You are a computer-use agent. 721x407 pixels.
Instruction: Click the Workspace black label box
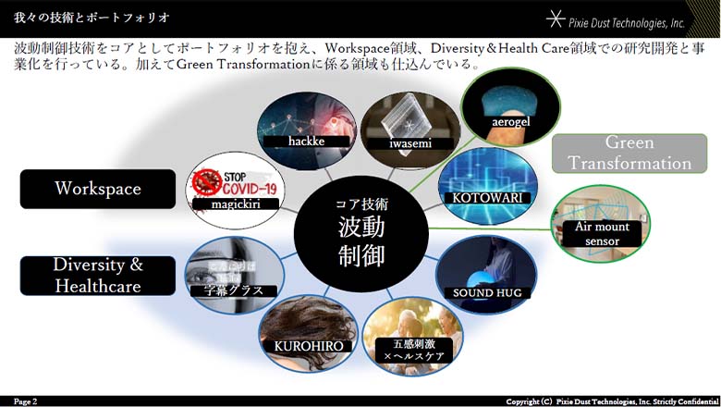[x=98, y=189]
